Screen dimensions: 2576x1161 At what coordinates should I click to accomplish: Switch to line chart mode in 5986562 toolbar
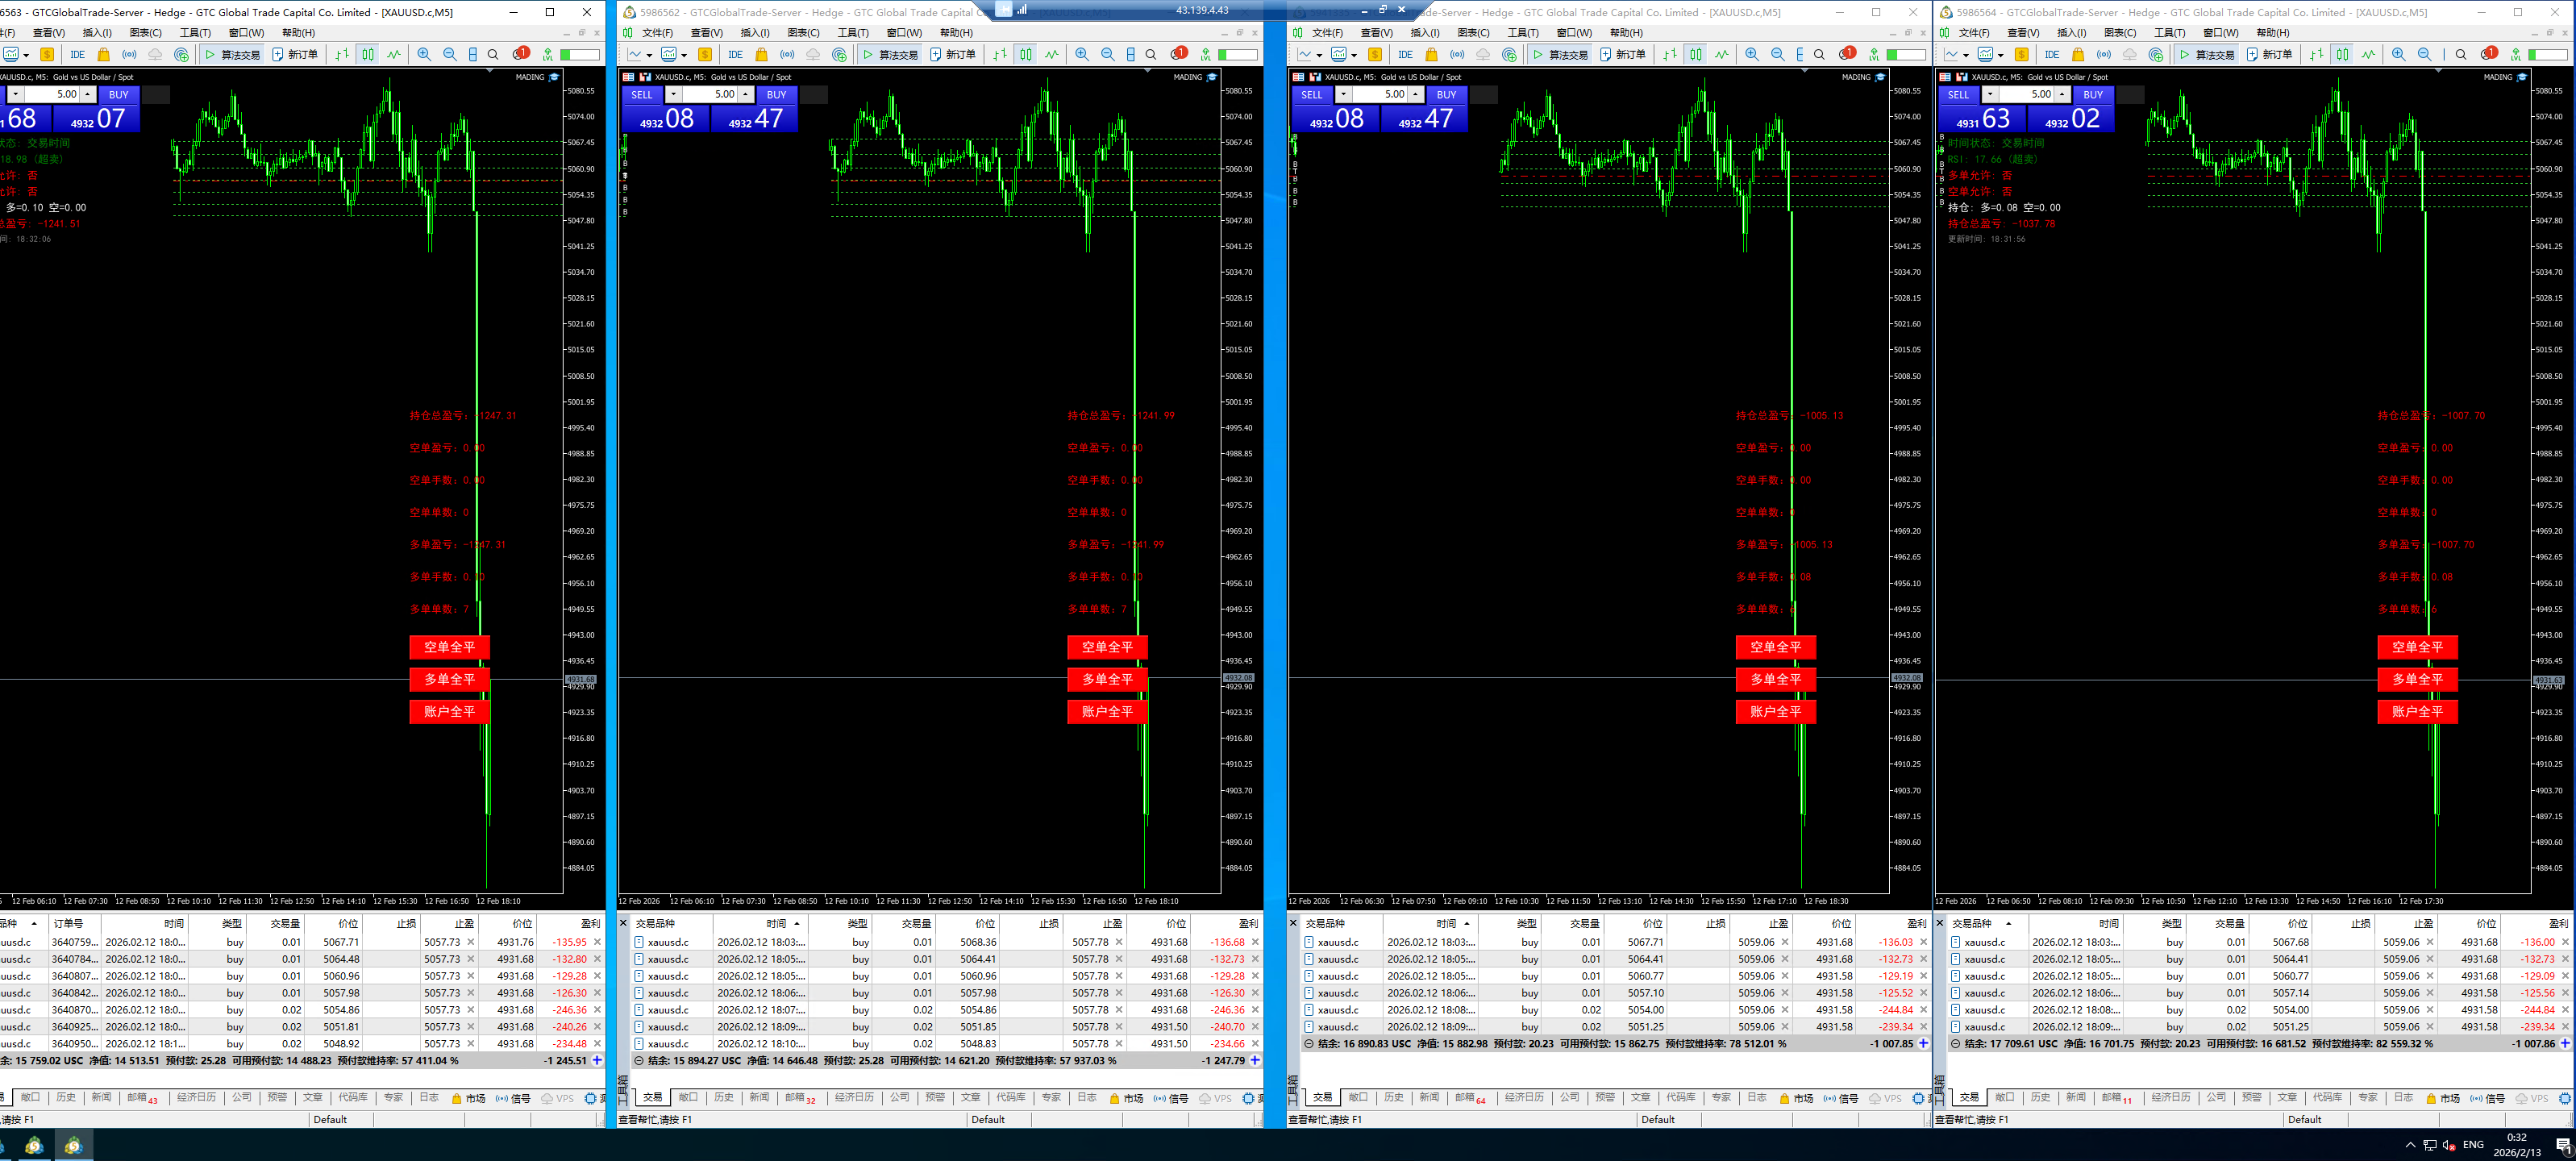[1052, 54]
